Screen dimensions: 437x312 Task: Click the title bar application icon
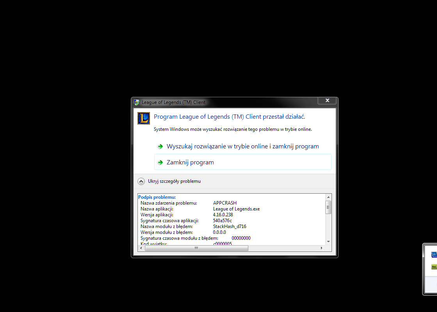[x=137, y=102]
